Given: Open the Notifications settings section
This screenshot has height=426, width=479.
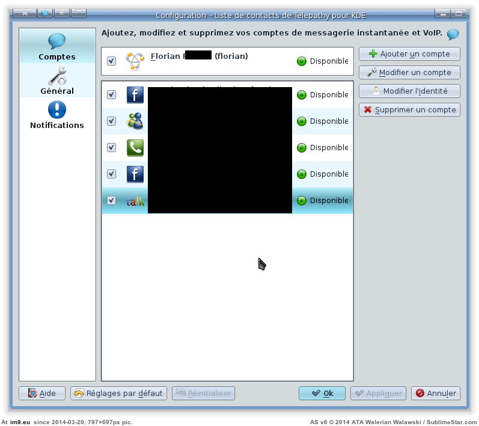Looking at the screenshot, I should (x=57, y=115).
